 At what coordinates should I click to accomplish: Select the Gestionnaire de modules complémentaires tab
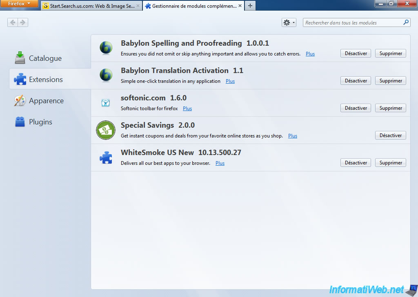[194, 6]
